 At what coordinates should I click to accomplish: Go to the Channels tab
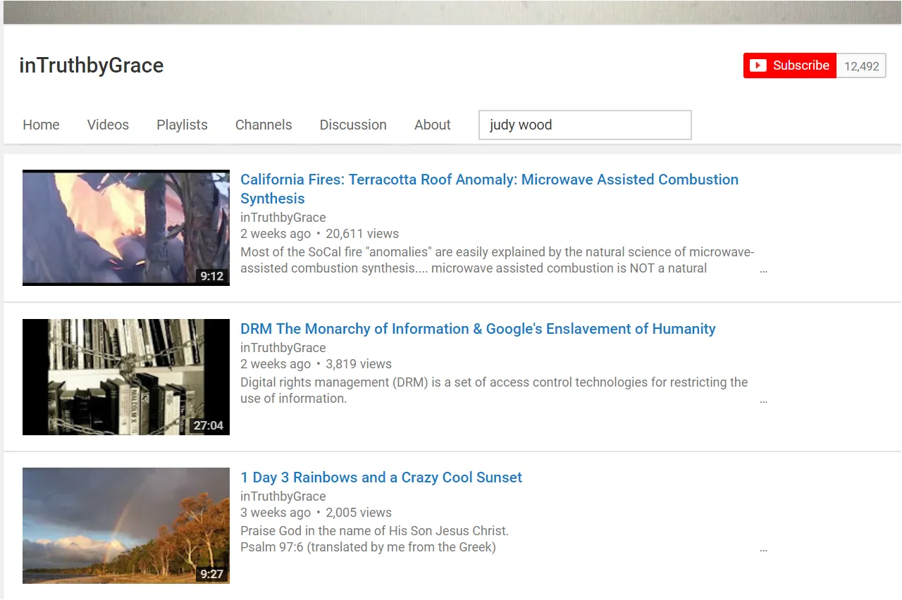pyautogui.click(x=264, y=125)
